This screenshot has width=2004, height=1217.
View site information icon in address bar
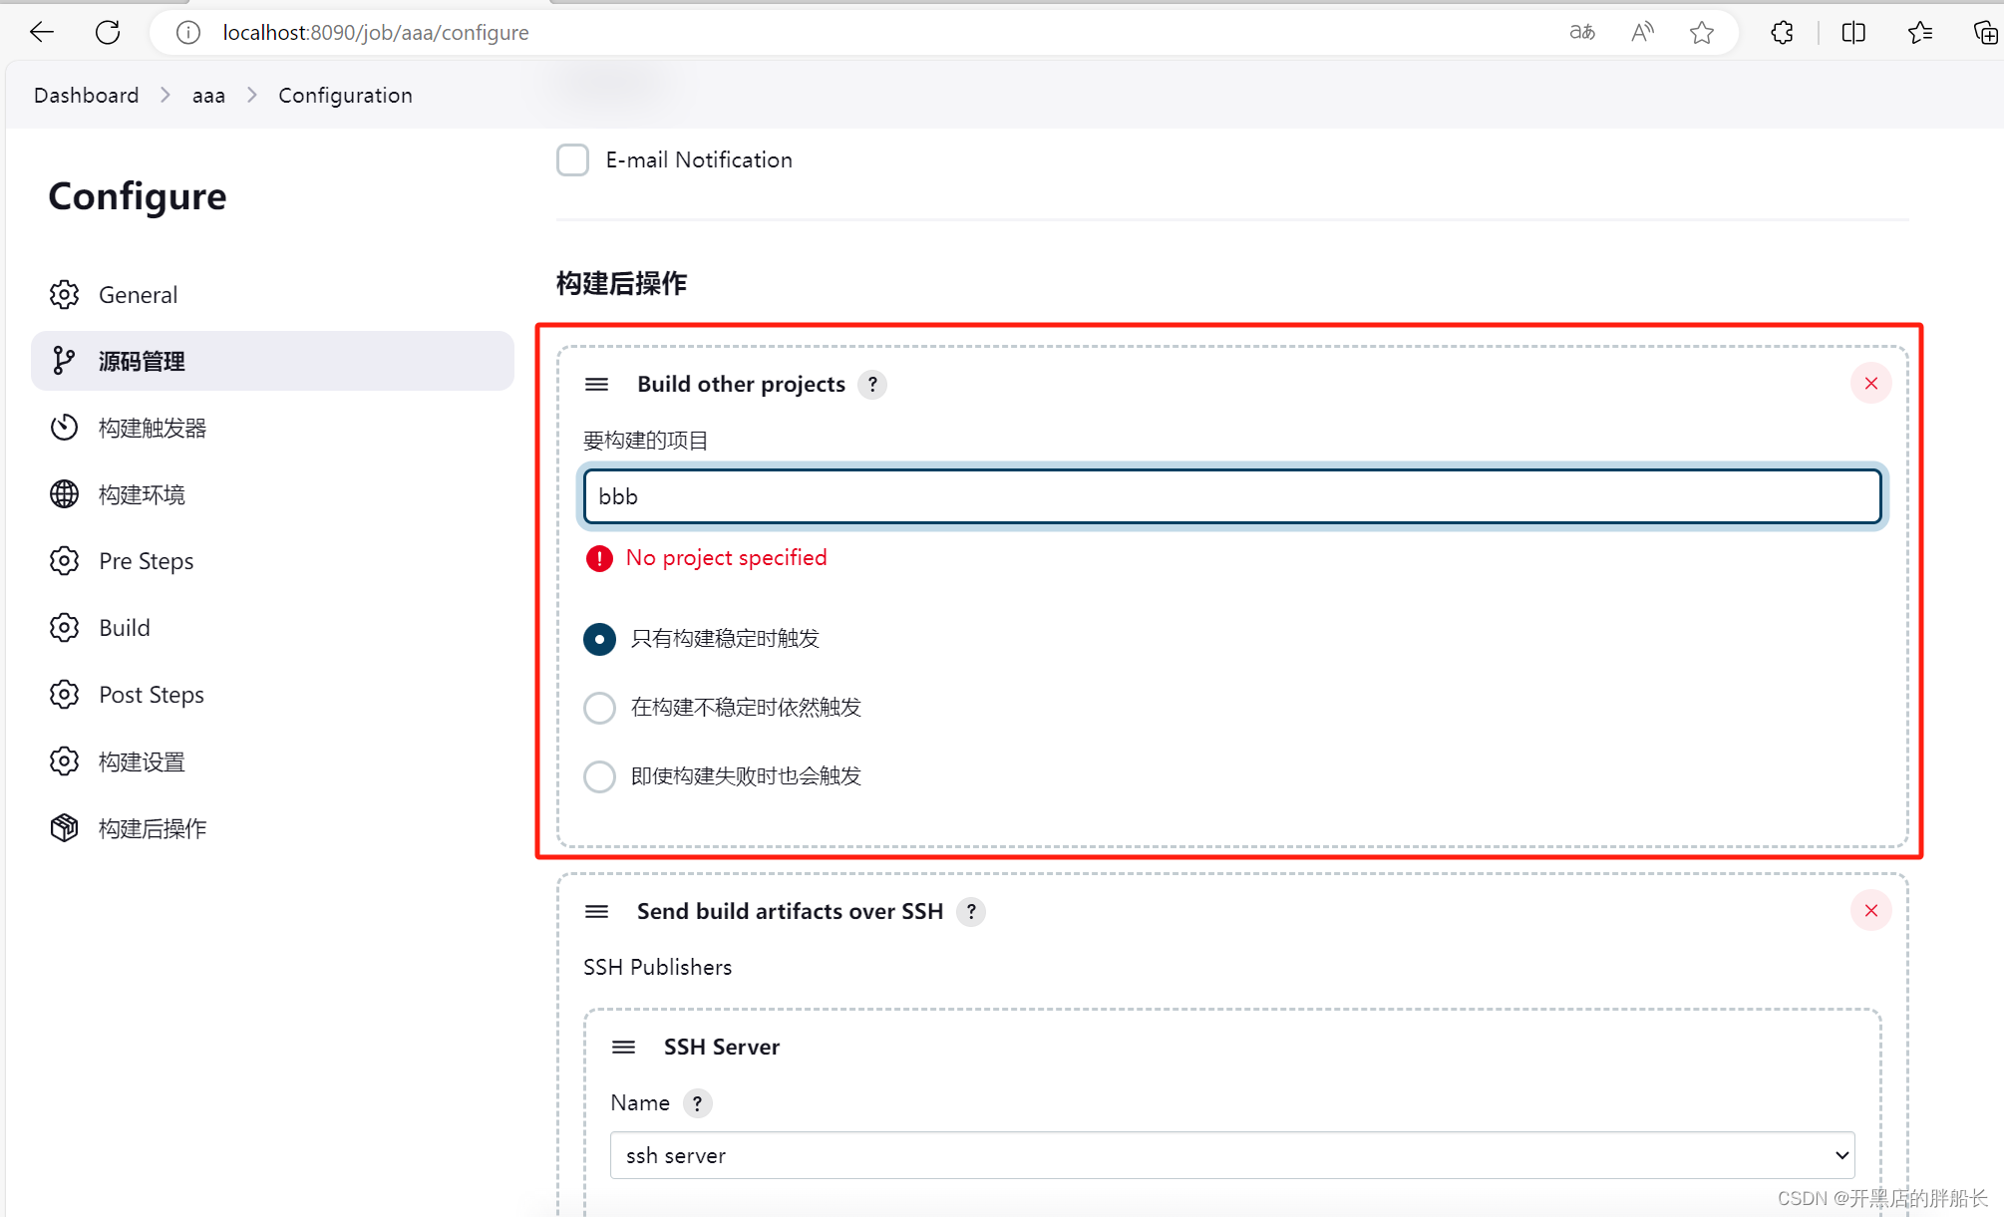pyautogui.click(x=187, y=32)
